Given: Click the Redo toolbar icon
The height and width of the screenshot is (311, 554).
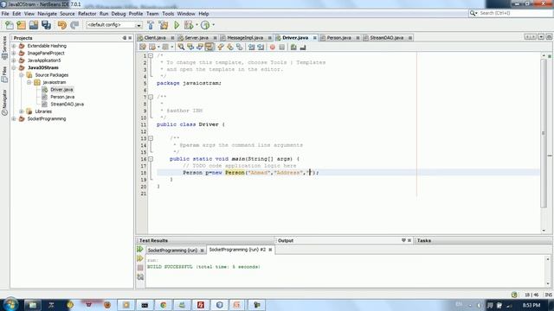Looking at the screenshot, I should 74,25.
